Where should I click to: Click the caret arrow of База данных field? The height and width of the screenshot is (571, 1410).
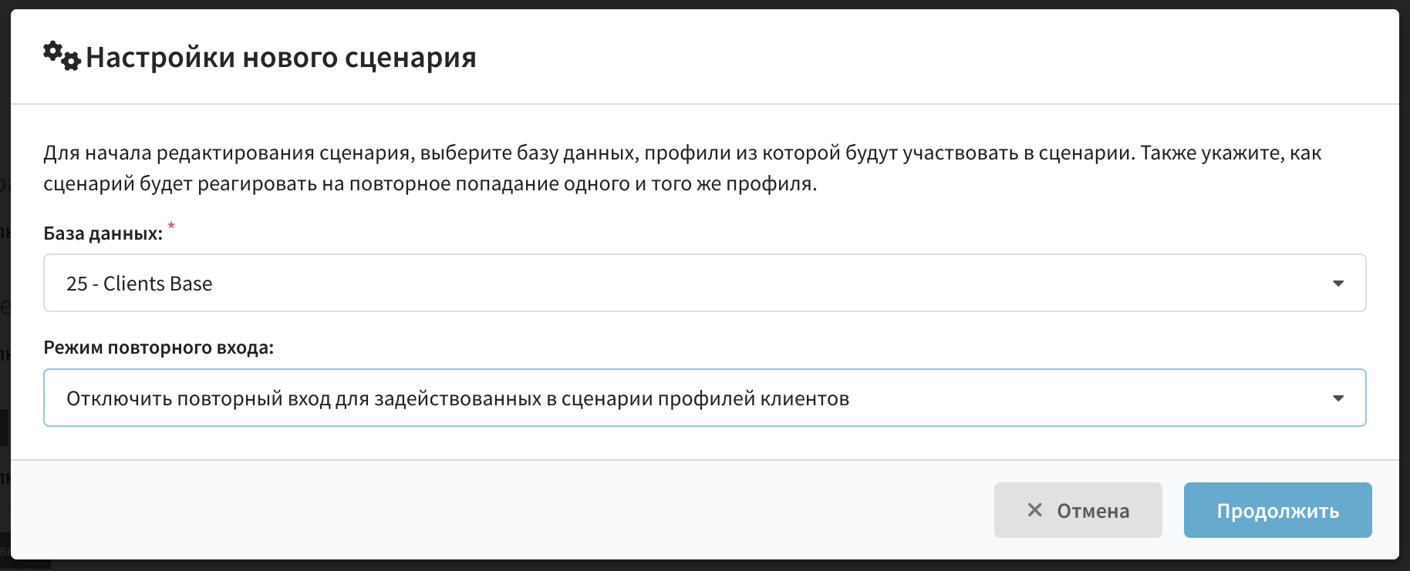tap(1338, 284)
